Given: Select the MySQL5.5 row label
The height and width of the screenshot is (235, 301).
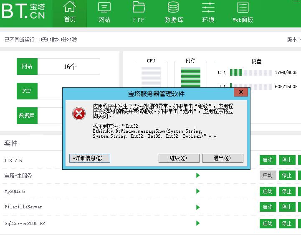Looking at the screenshot, I should click(15, 191).
